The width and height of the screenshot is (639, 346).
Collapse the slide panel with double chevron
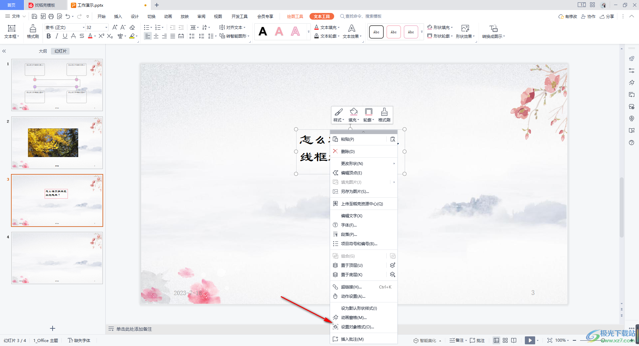[4, 51]
